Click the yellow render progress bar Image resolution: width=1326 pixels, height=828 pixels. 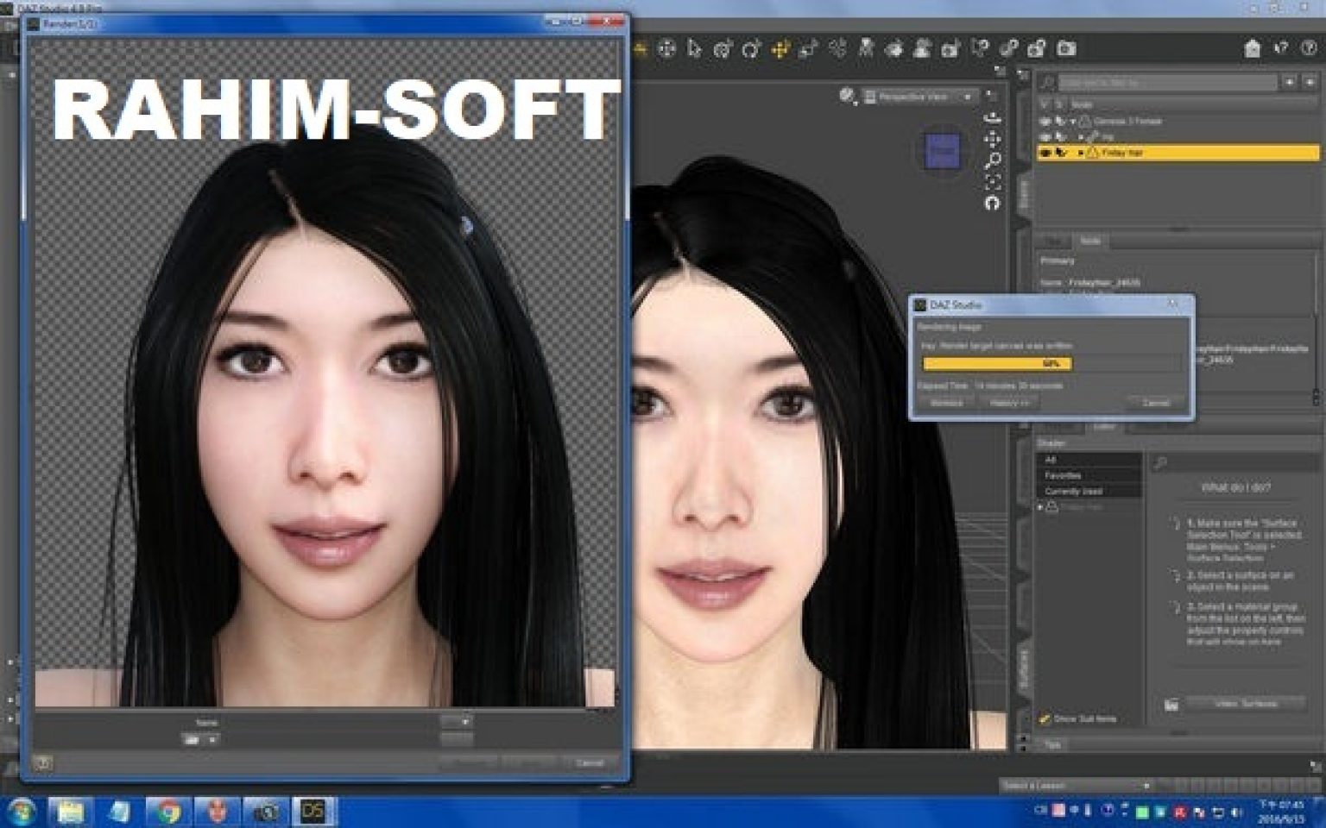pos(997,364)
